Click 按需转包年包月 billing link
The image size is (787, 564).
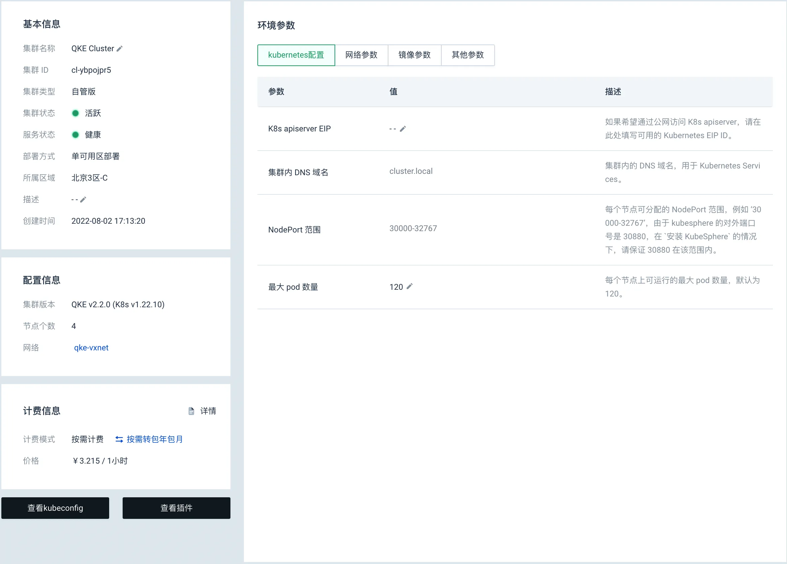(155, 439)
